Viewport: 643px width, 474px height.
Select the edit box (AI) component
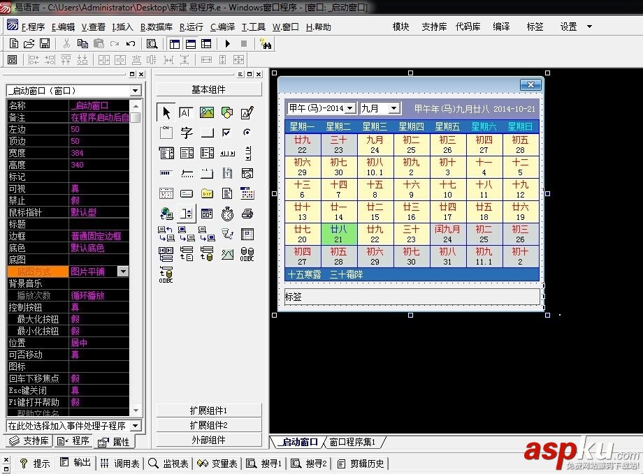point(186,112)
